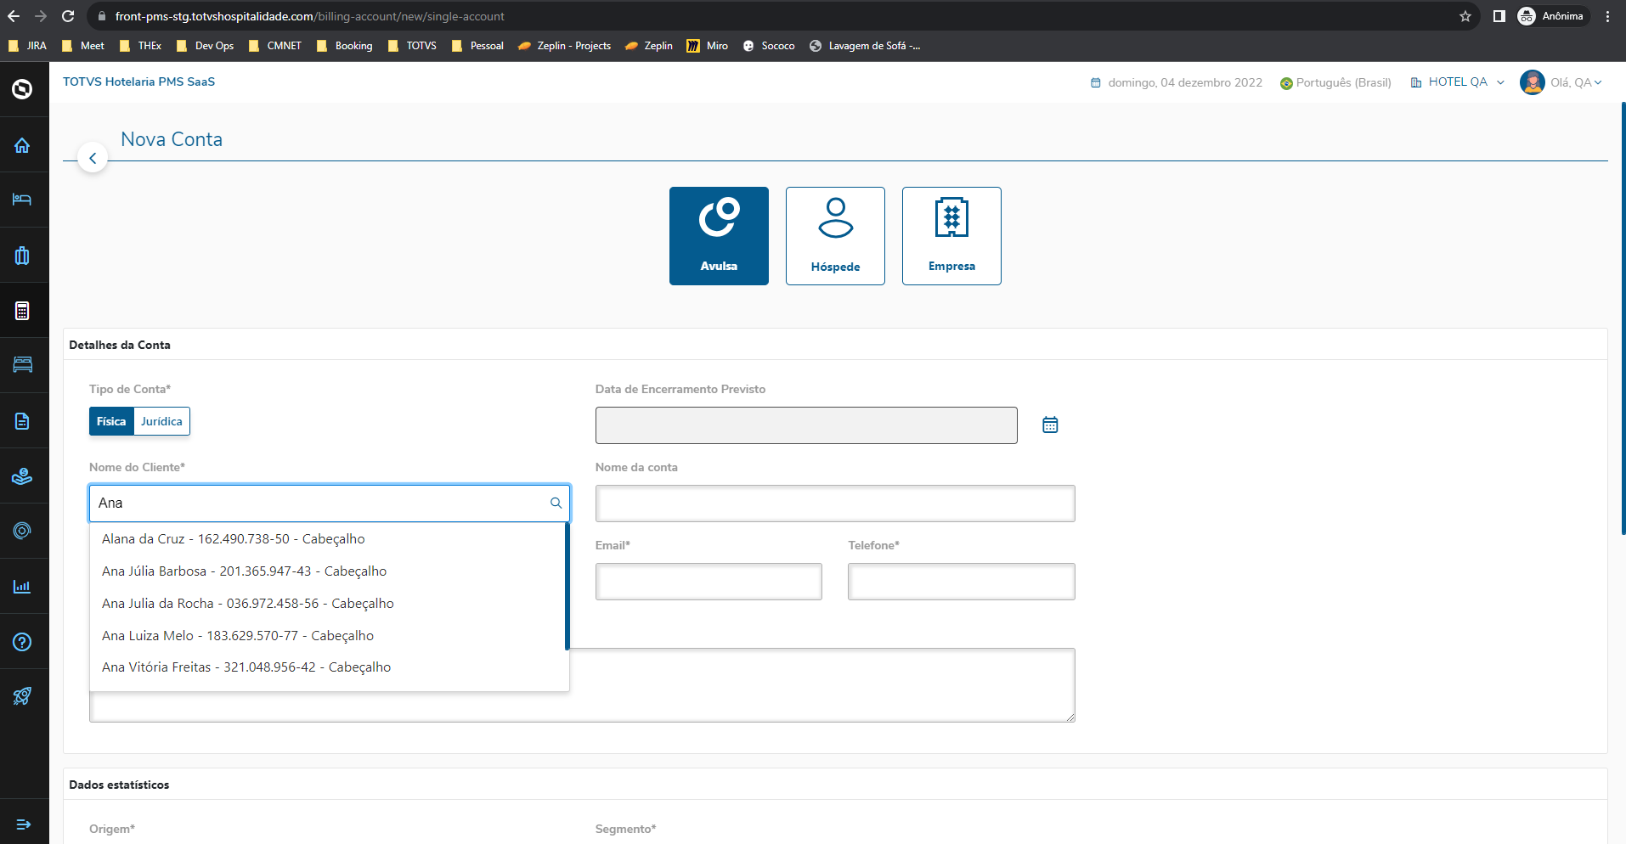
Task: Choose the Avulsa account card
Action: [719, 236]
